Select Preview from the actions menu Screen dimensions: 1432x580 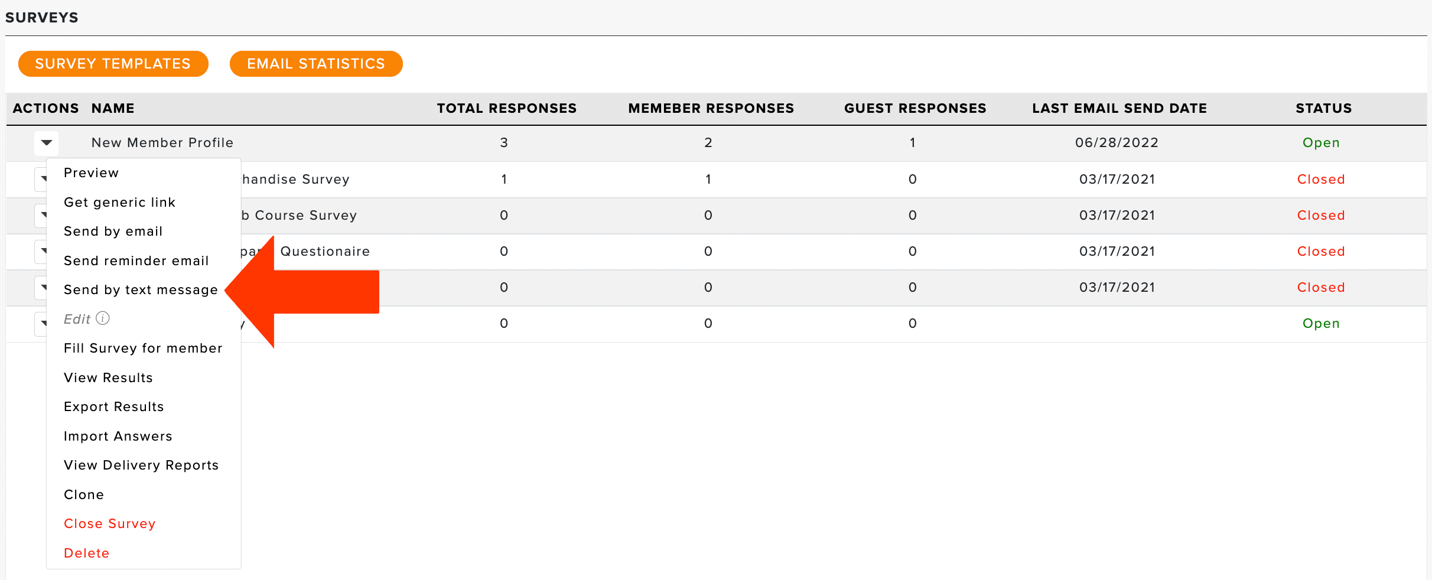92,173
